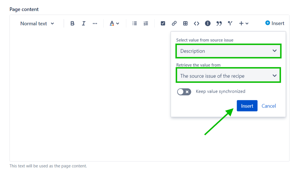Insert a numbered list

coord(146,24)
